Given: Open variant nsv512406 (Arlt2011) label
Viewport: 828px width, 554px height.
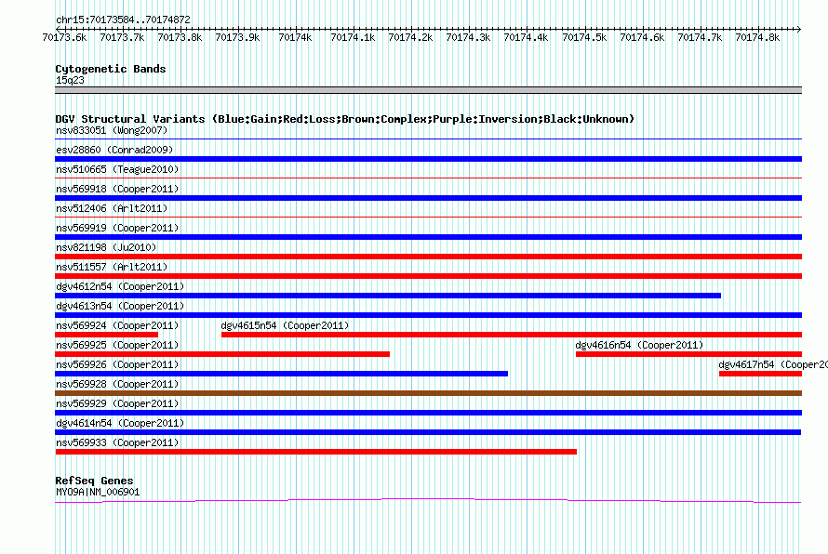Looking at the screenshot, I should [x=112, y=208].
